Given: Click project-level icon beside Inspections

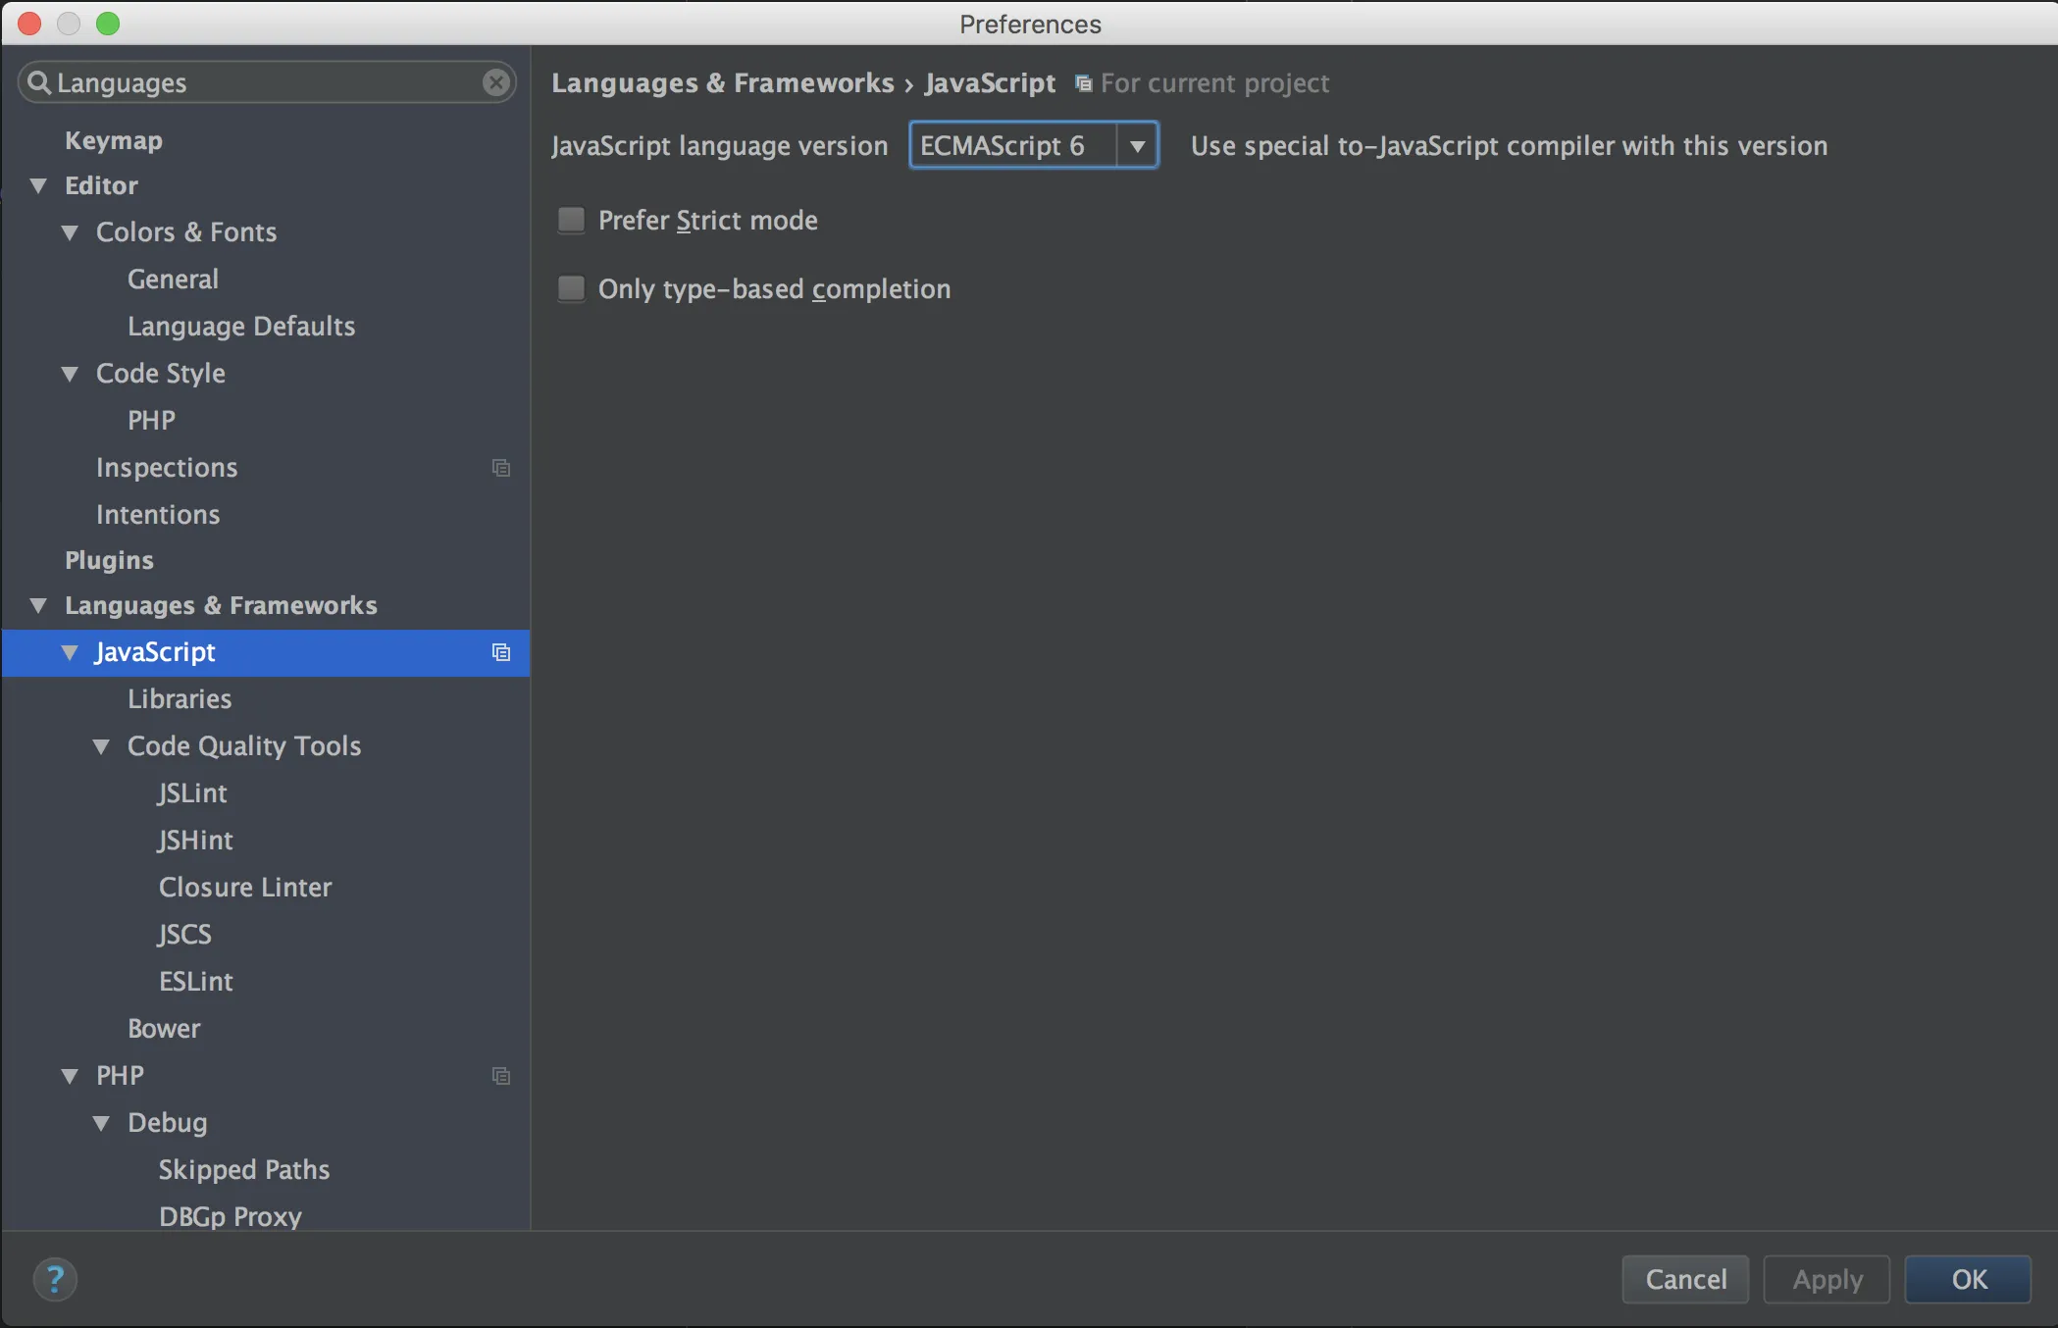Looking at the screenshot, I should click(x=501, y=468).
